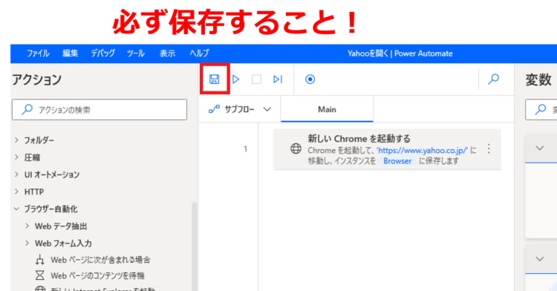Image resolution: width=557 pixels, height=291 pixels.
Task: Select the globe icon of the Chrome action
Action: (x=296, y=148)
